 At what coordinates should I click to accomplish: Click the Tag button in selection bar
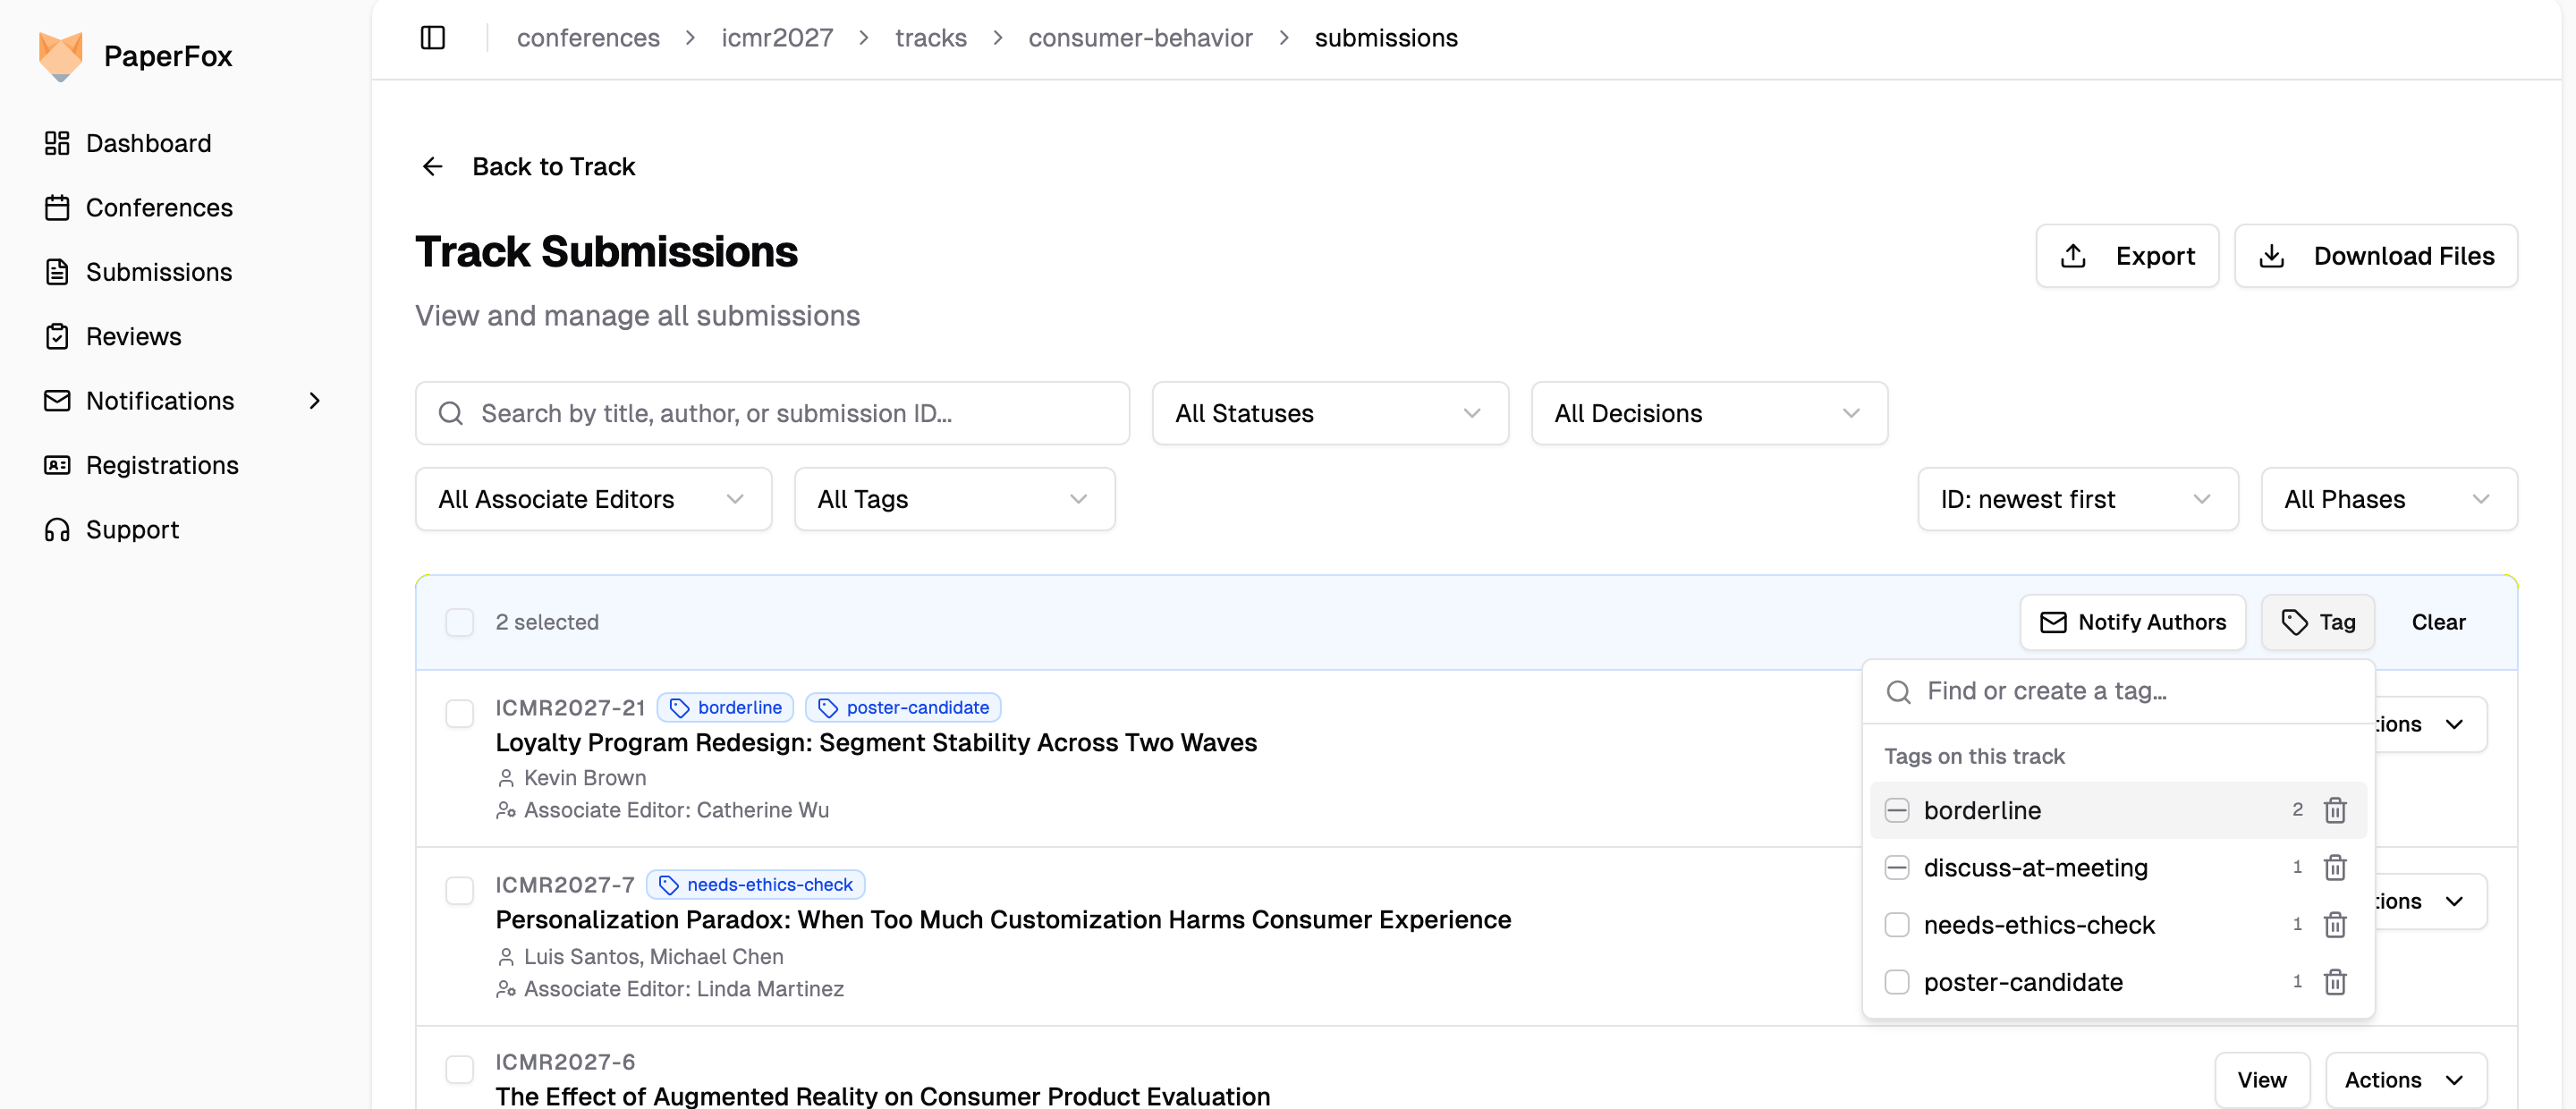[x=2317, y=622]
